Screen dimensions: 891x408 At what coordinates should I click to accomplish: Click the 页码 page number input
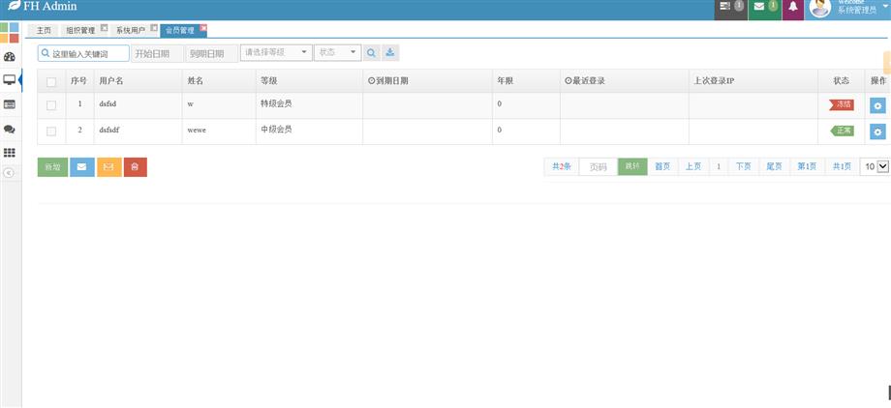(x=599, y=167)
